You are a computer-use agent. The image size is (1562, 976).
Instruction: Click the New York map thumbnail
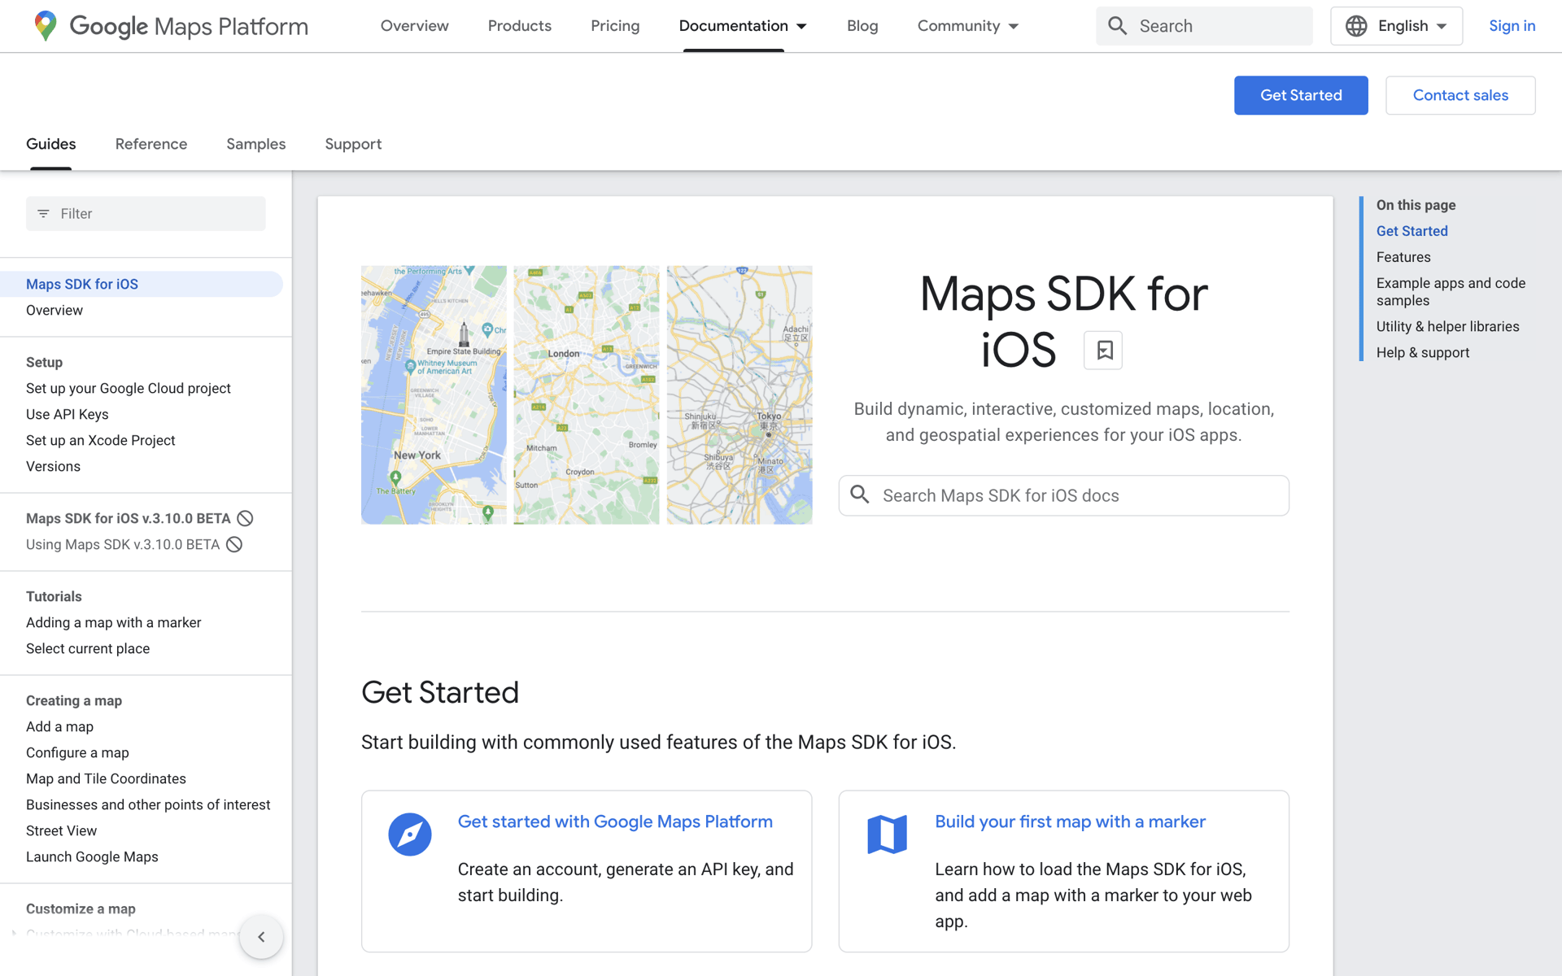pos(434,394)
